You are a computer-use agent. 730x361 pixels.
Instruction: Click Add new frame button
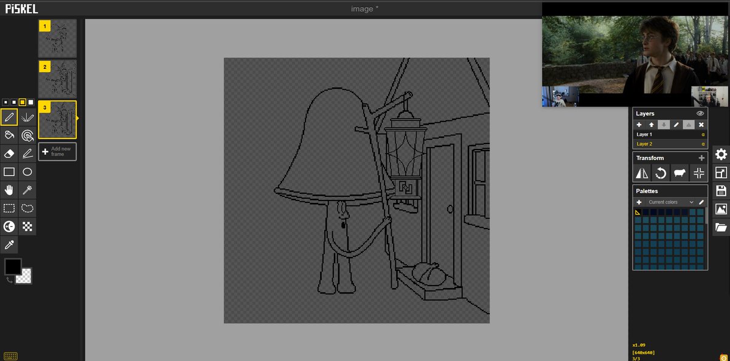(x=57, y=152)
